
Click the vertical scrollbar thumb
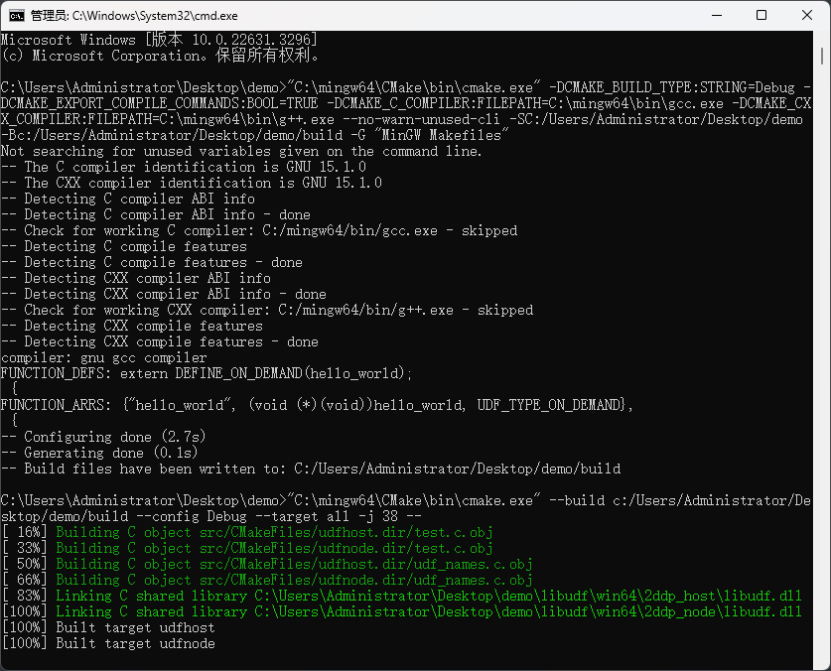point(822,56)
